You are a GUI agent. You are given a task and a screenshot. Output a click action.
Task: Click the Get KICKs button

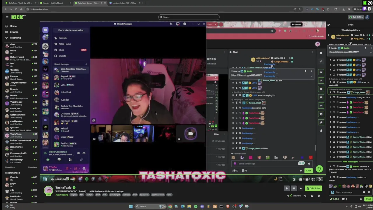coord(356,17)
